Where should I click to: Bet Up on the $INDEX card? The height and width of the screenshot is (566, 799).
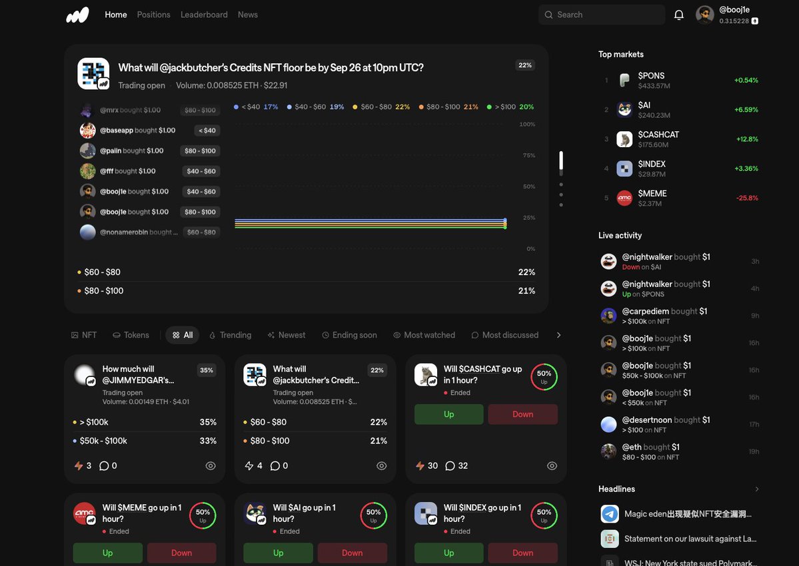(x=449, y=553)
